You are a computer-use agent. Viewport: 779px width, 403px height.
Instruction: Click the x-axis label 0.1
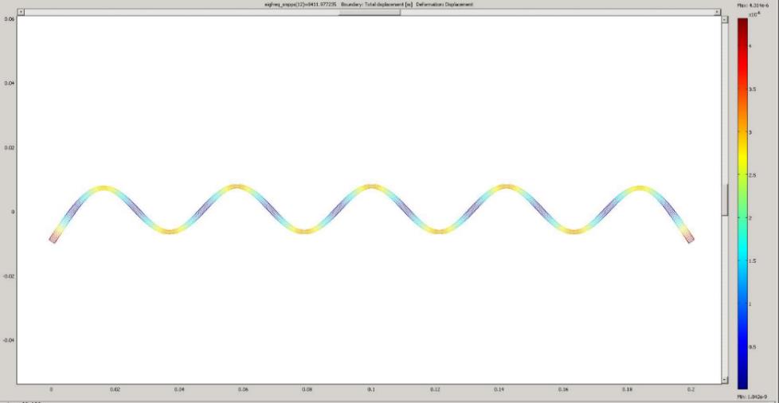click(371, 390)
